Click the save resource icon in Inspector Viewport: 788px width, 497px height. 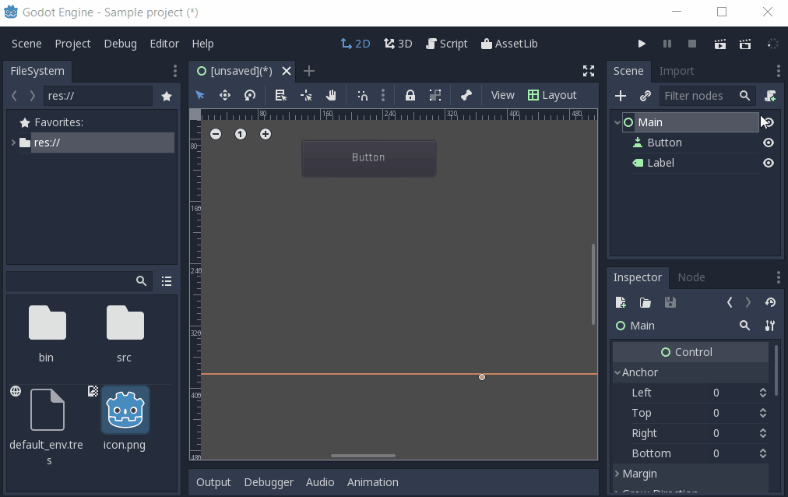tap(670, 302)
